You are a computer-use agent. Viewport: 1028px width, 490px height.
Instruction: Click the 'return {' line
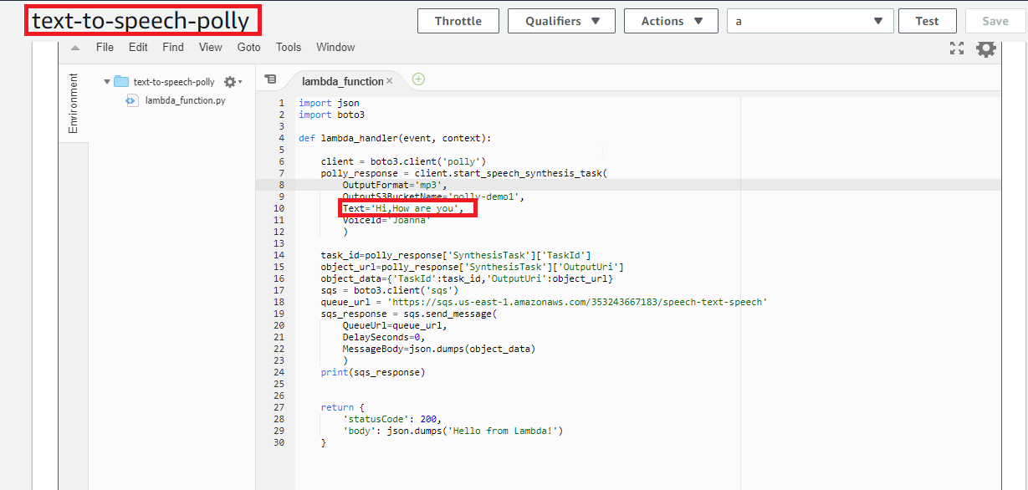click(x=343, y=407)
